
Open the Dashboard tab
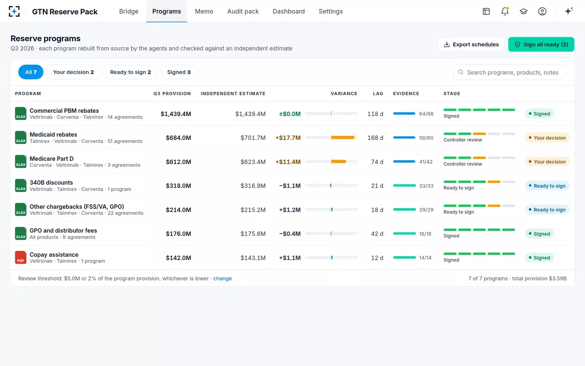(x=288, y=11)
